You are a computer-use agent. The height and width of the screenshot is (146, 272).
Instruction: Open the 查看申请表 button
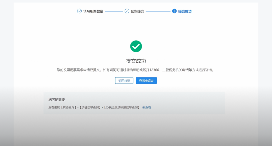point(146,81)
